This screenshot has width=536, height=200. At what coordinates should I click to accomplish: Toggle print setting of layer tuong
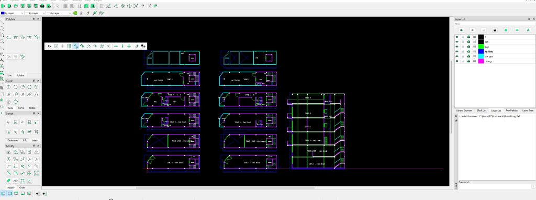pyautogui.click(x=468, y=61)
